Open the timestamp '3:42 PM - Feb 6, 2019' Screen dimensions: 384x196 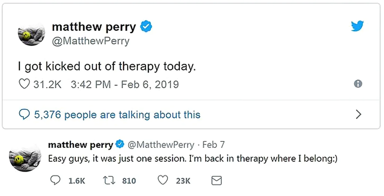(x=125, y=84)
